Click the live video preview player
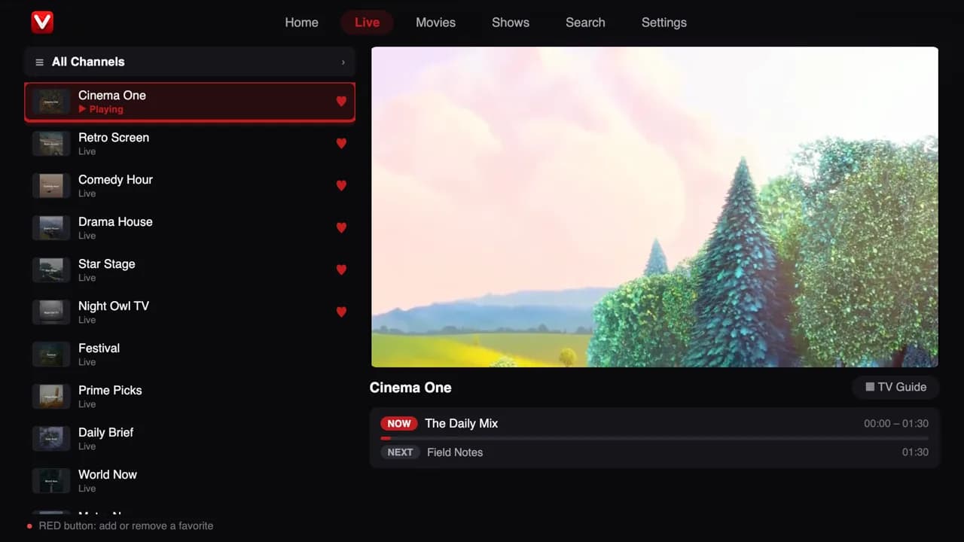Image resolution: width=964 pixels, height=542 pixels. pyautogui.click(x=654, y=207)
